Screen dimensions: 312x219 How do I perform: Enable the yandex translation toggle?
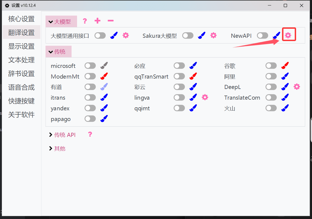coord(90,108)
